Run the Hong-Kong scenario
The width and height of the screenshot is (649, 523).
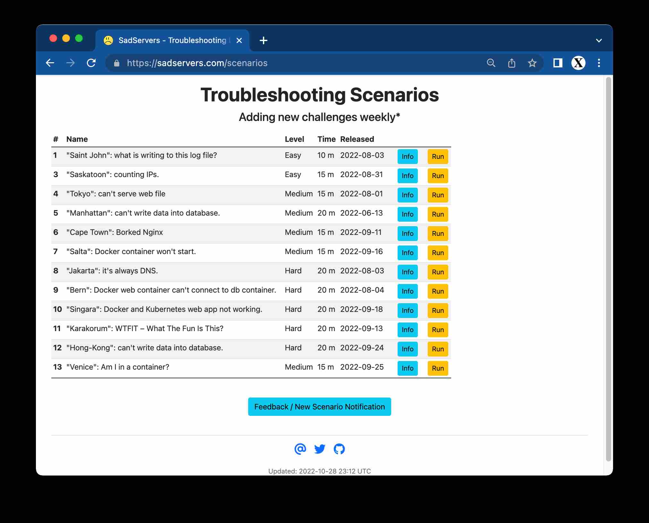pyautogui.click(x=438, y=349)
